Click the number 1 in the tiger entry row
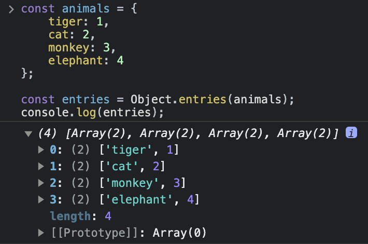This screenshot has width=368, height=244. pos(170,150)
